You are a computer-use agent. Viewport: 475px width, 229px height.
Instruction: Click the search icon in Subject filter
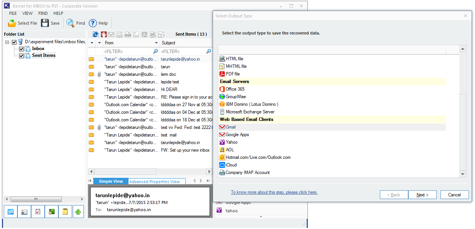point(208,51)
